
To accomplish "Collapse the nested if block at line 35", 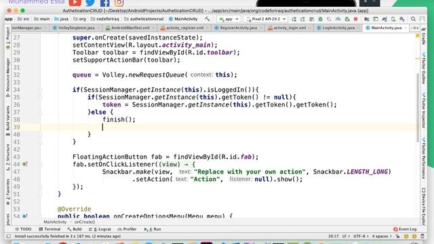I will click(x=40, y=98).
